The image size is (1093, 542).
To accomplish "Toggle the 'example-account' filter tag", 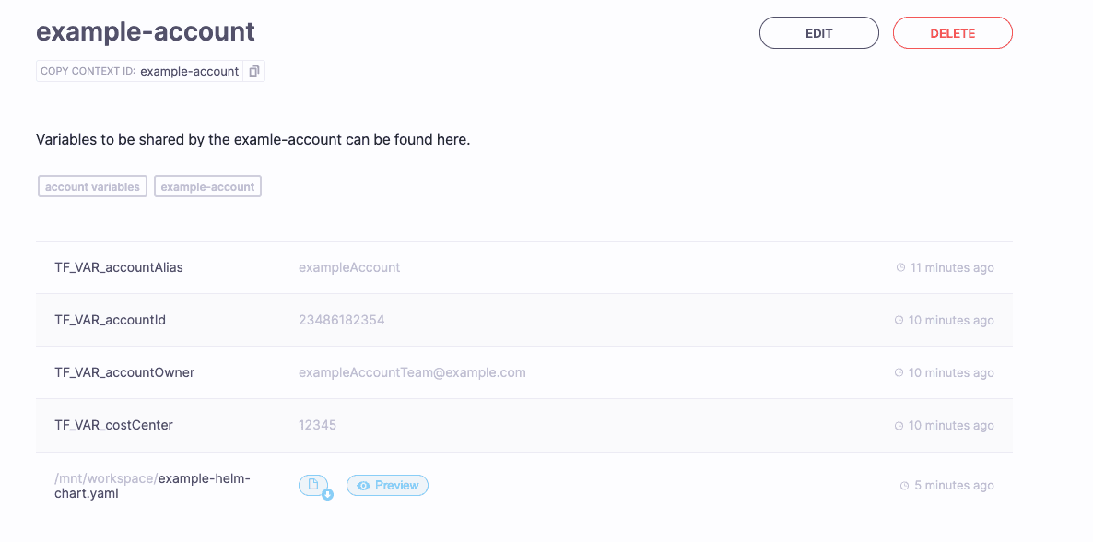I will 207,186.
